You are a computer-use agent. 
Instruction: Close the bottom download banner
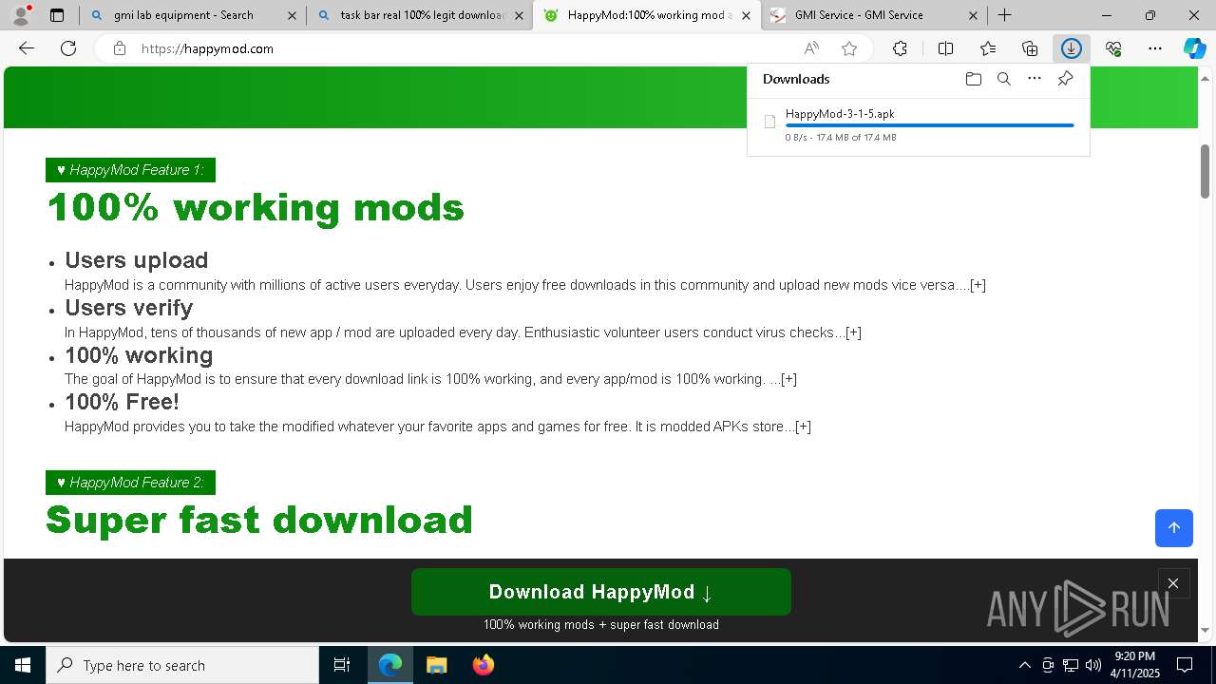[x=1173, y=584]
